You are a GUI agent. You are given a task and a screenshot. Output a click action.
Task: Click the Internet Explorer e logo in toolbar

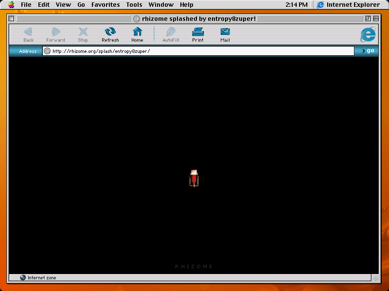coord(368,34)
